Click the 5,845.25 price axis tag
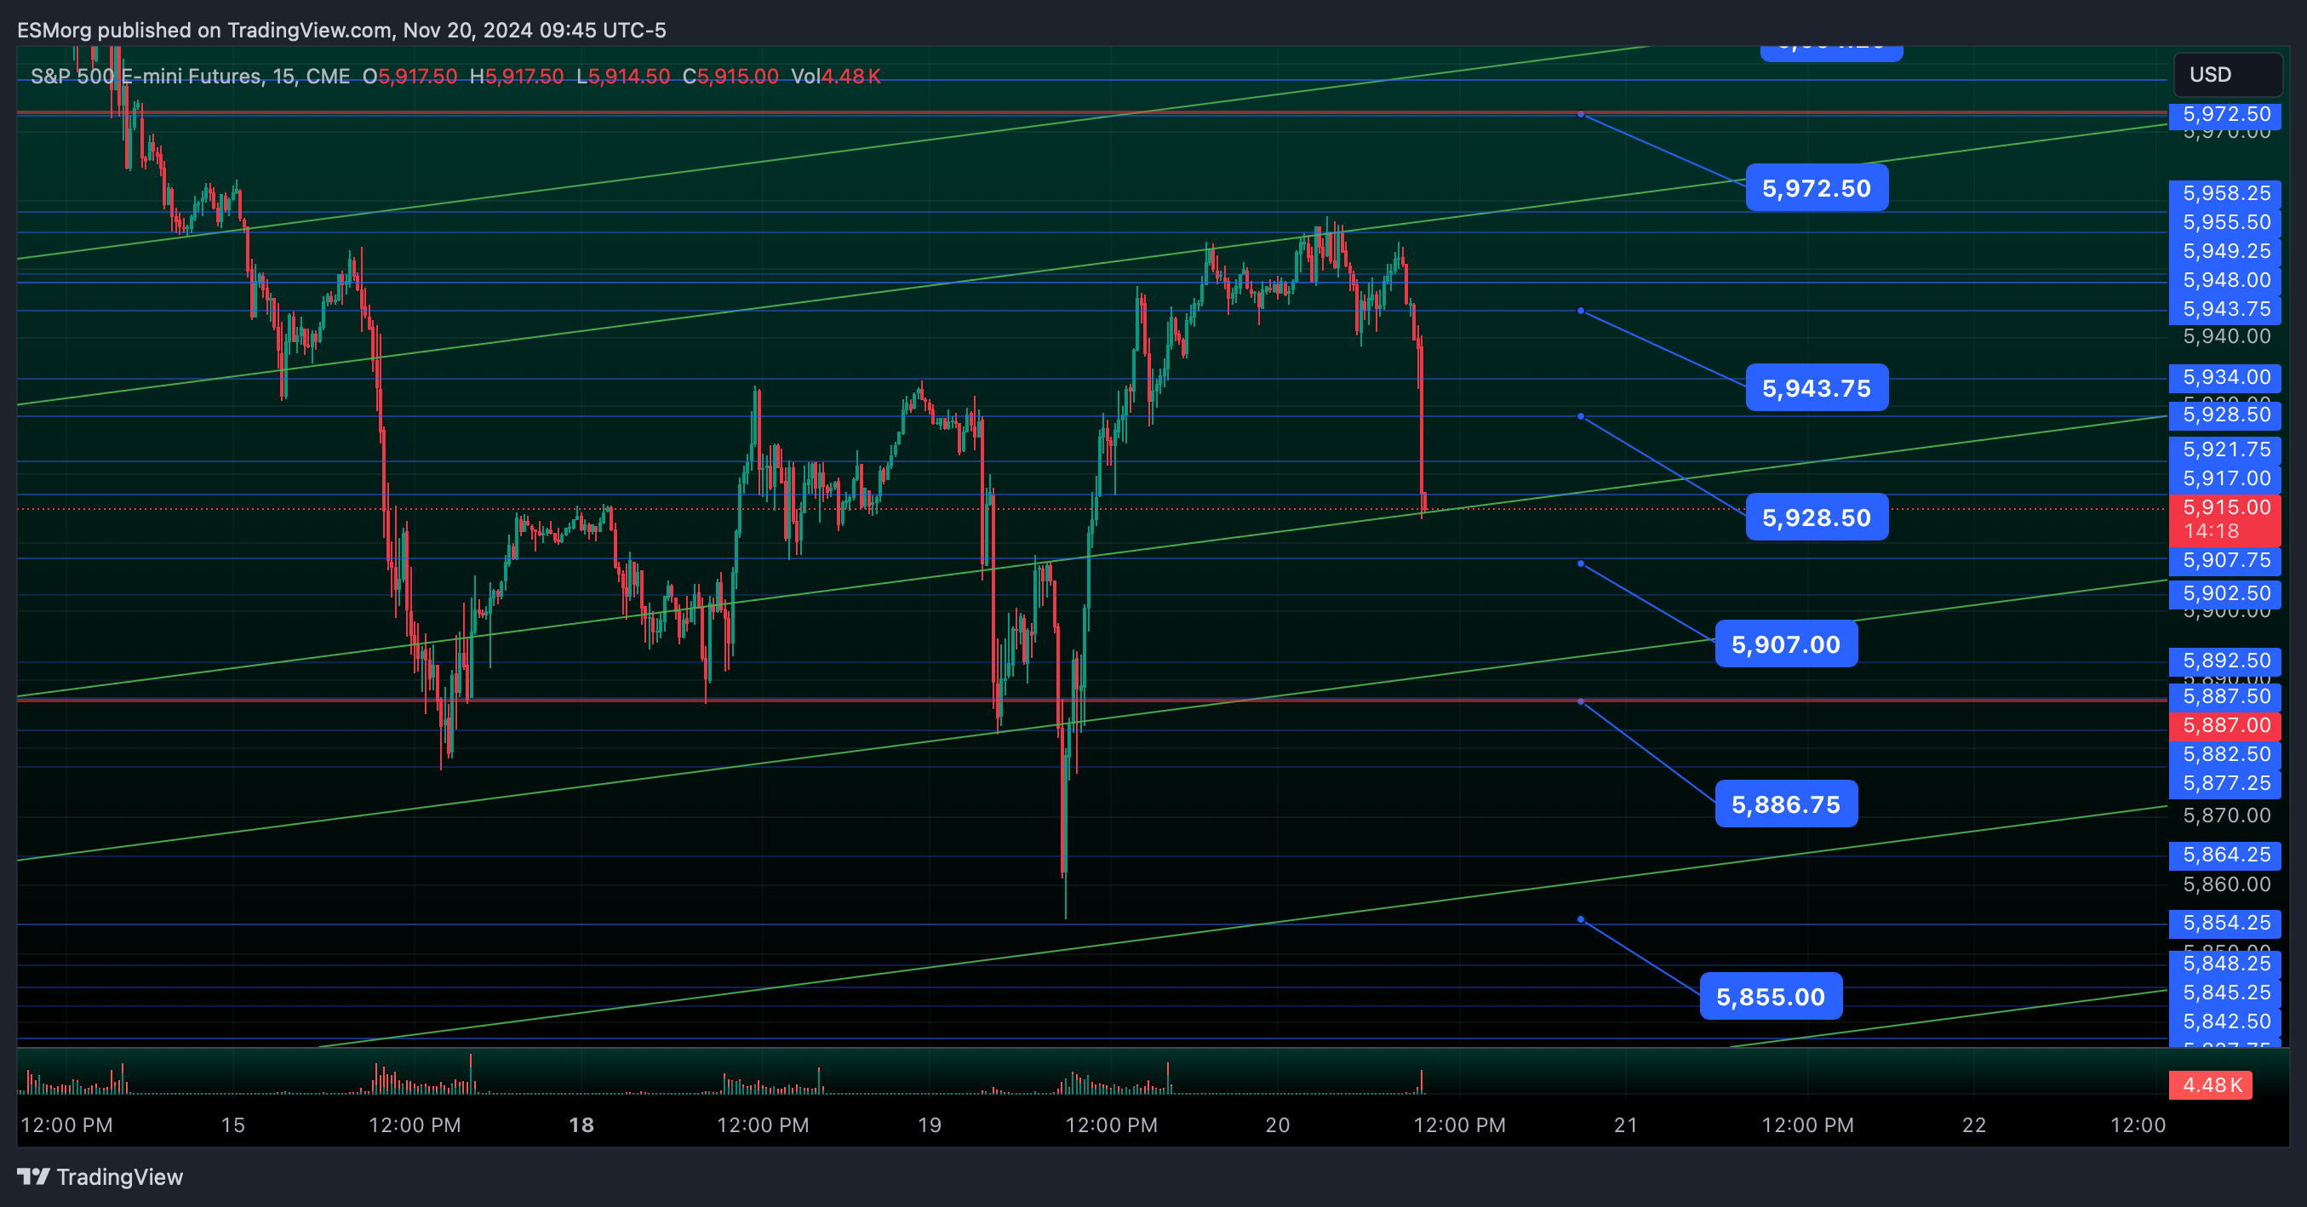 point(2224,992)
